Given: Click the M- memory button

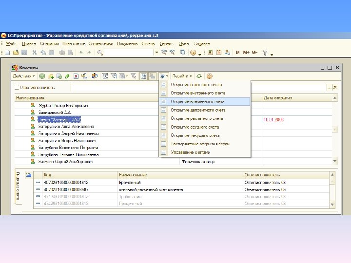Looking at the screenshot, I should 254,52.
